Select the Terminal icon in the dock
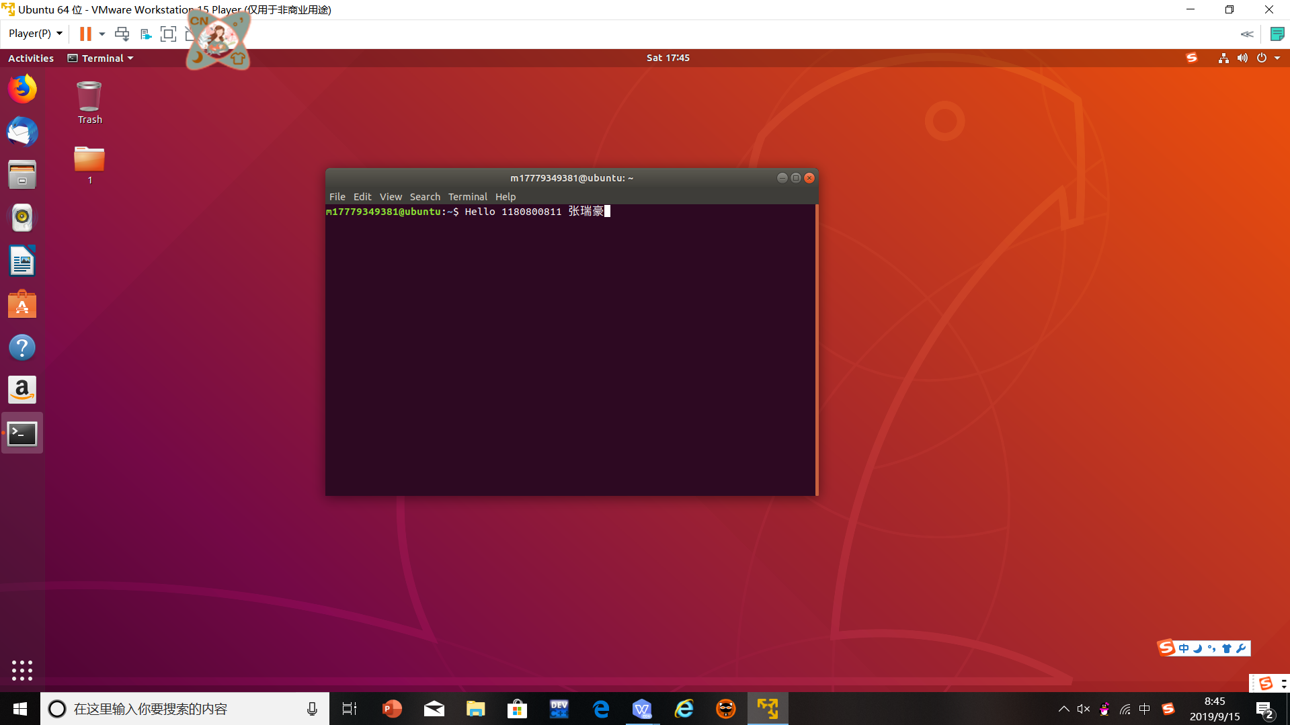The height and width of the screenshot is (725, 1290). tap(22, 433)
